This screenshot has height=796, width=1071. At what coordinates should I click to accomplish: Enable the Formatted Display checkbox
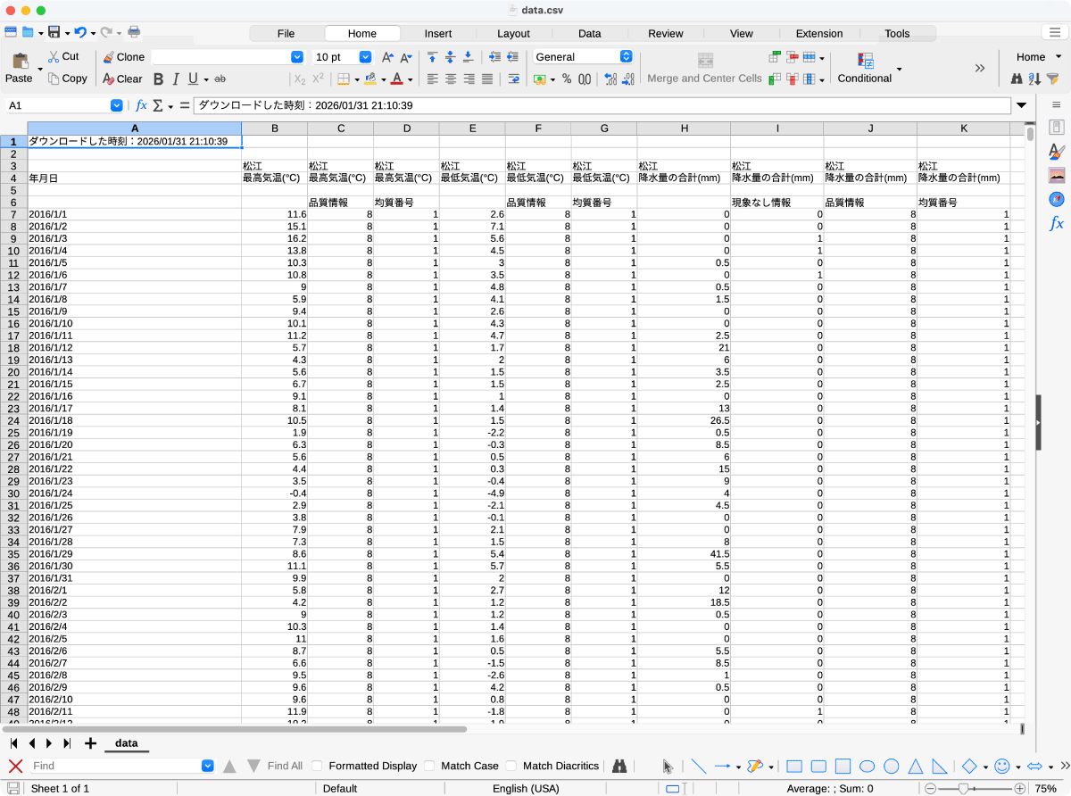[317, 766]
